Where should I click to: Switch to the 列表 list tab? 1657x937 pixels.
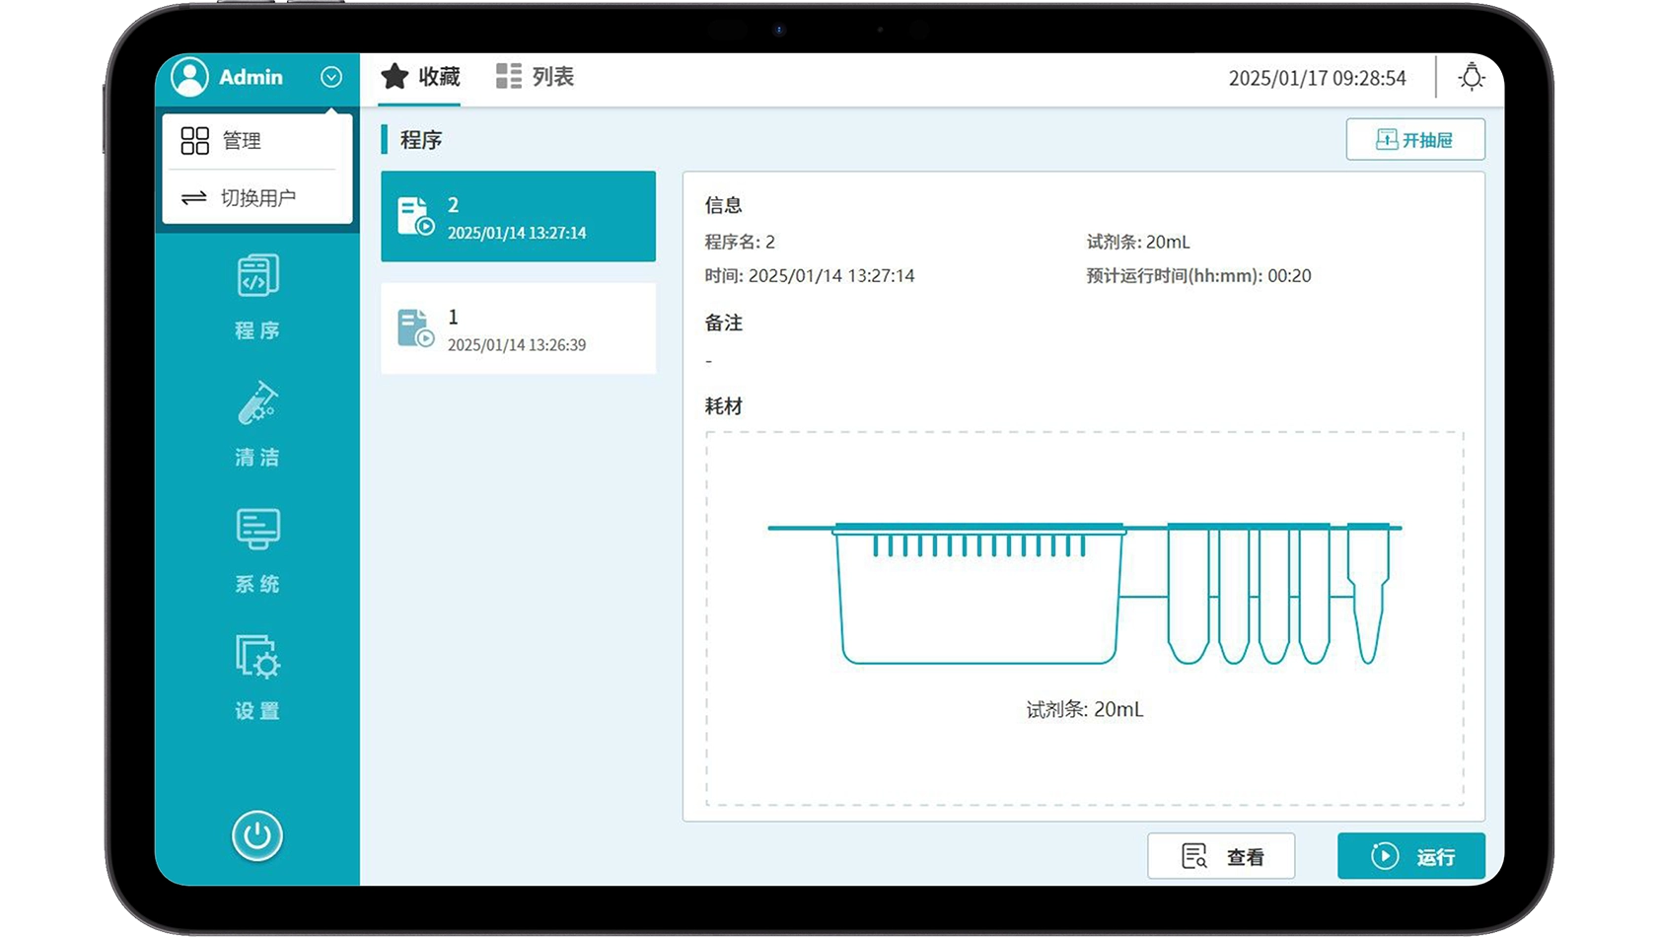tap(536, 77)
